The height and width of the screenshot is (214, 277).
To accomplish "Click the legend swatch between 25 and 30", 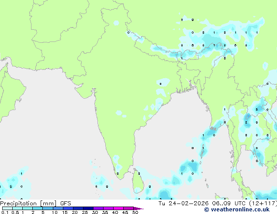I will tap(88, 208).
